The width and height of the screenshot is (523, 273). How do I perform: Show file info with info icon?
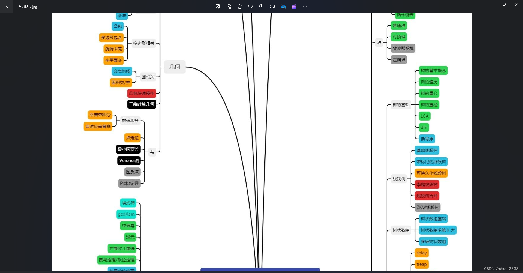(x=261, y=7)
